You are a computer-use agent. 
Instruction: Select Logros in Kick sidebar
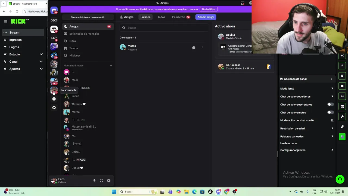tap(23, 47)
